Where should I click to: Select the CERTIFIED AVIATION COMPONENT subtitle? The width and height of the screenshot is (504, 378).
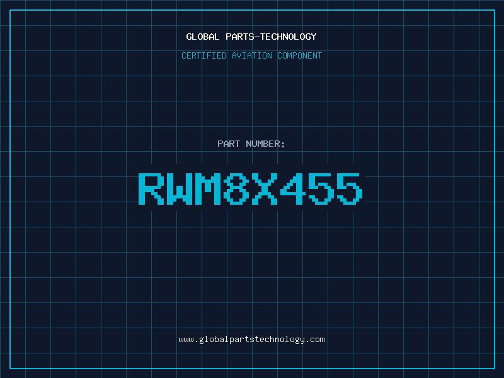point(251,55)
